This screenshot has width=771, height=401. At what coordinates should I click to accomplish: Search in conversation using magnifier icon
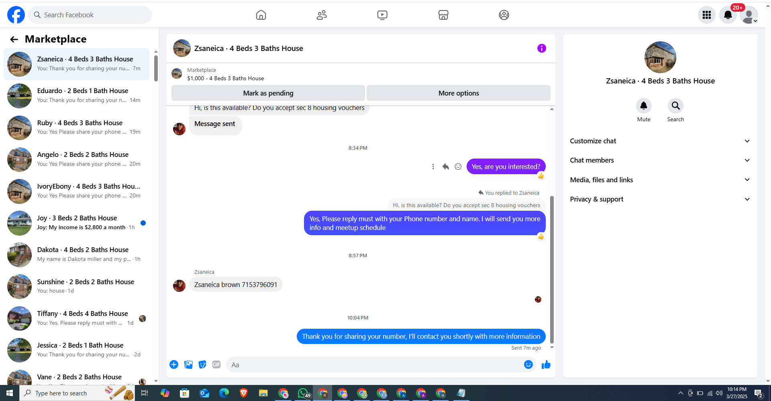[675, 106]
